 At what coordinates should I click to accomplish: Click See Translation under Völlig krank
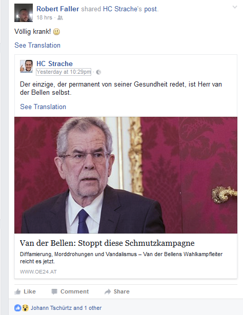37,45
